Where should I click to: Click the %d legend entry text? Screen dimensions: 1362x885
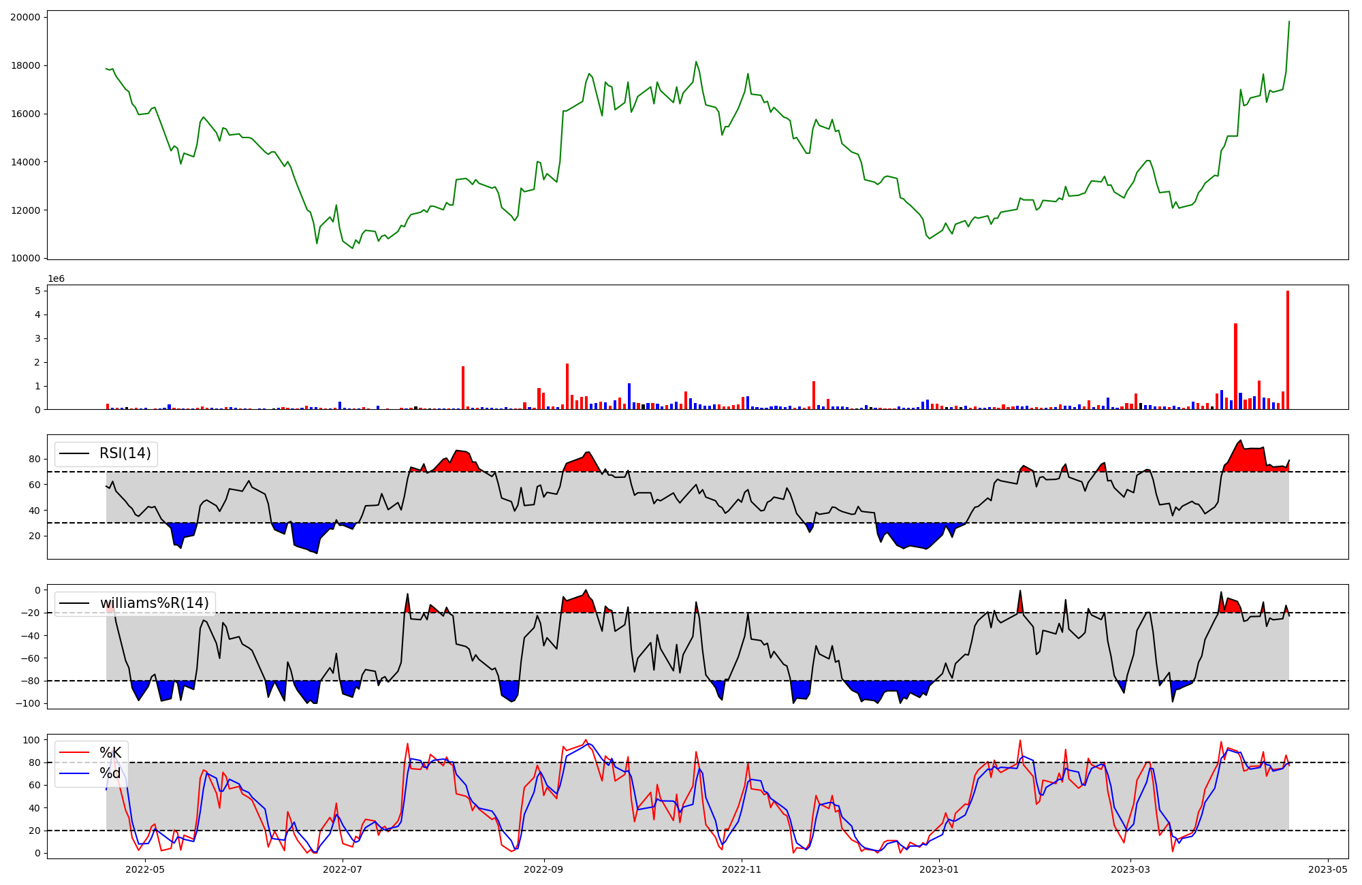pyautogui.click(x=110, y=773)
